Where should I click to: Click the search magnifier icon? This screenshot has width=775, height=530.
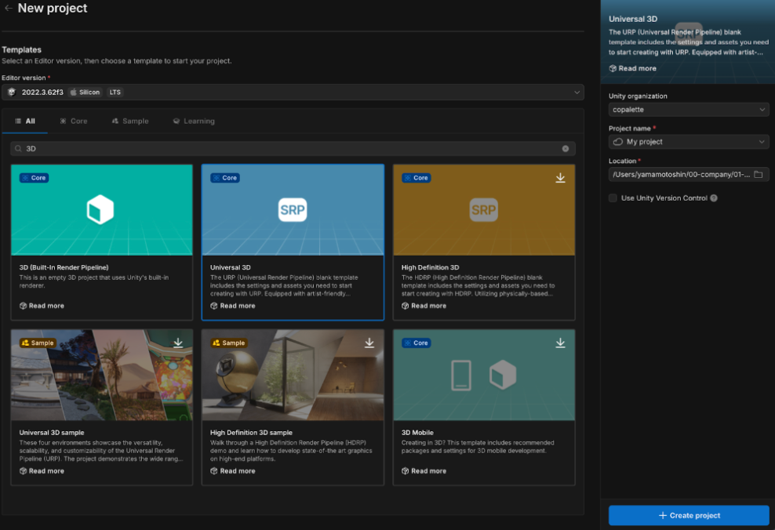click(x=18, y=149)
